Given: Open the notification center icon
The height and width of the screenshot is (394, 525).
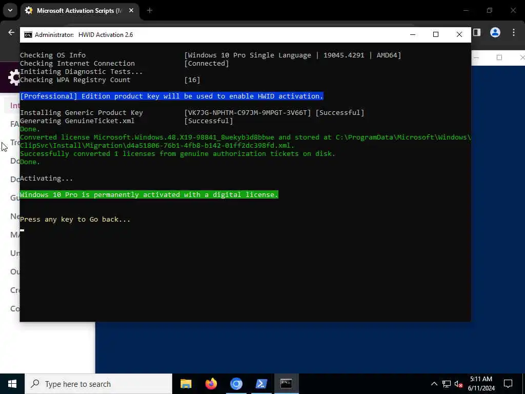Looking at the screenshot, I should (x=508, y=384).
